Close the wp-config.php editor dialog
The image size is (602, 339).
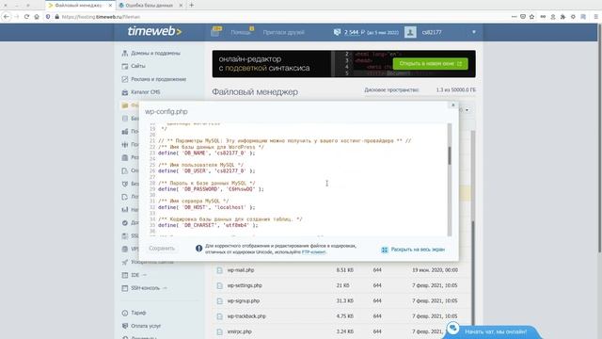click(453, 105)
